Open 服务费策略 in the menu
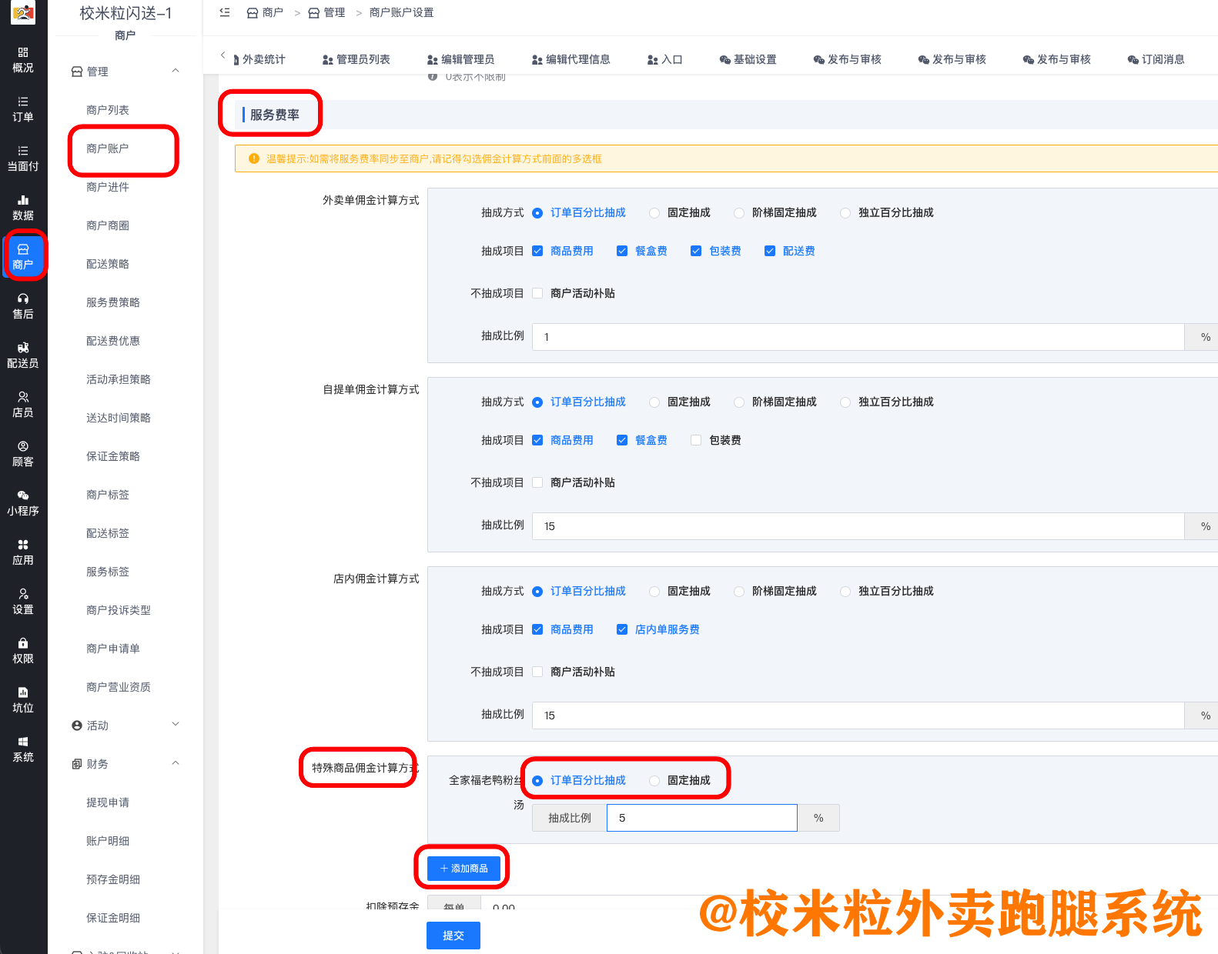The image size is (1218, 954). (x=113, y=302)
